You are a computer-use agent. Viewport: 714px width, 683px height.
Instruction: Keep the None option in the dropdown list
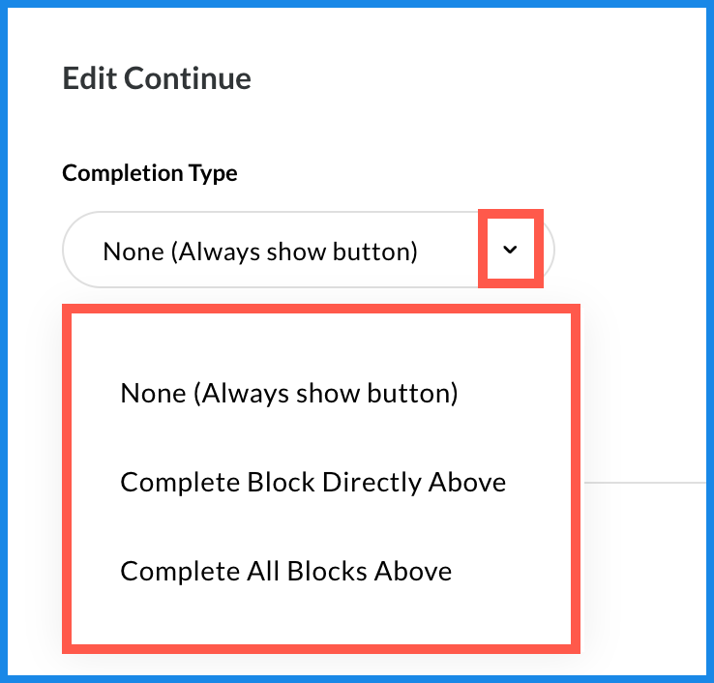(288, 393)
